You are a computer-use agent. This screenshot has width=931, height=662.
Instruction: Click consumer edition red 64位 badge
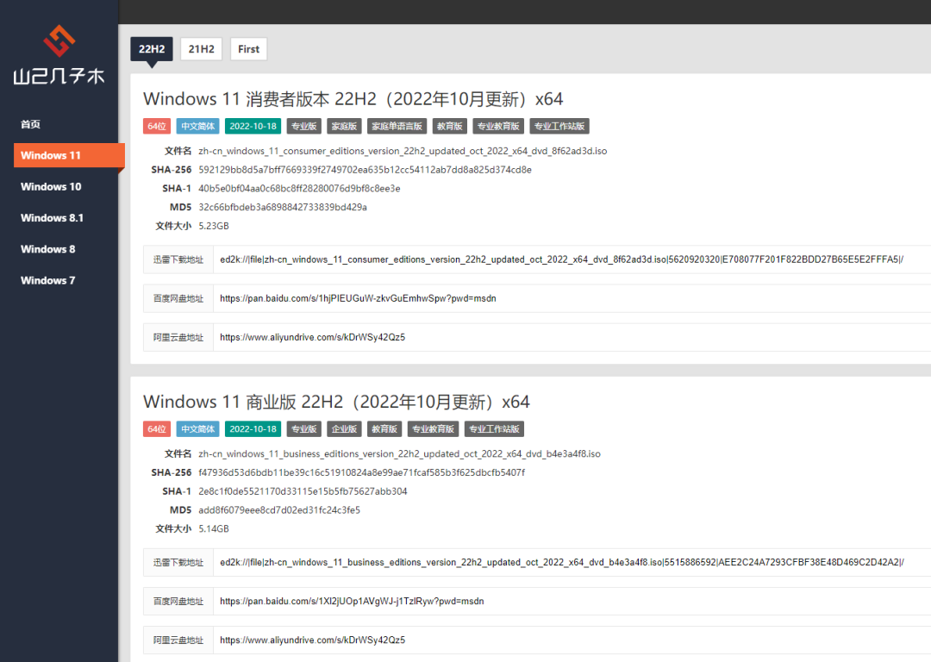pos(156,126)
